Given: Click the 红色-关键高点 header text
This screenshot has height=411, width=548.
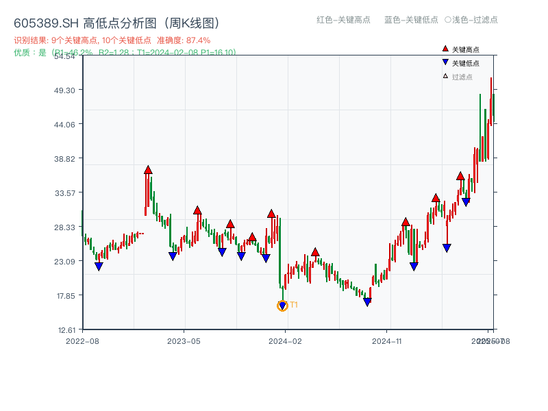Looking at the screenshot, I should pyautogui.click(x=343, y=20).
